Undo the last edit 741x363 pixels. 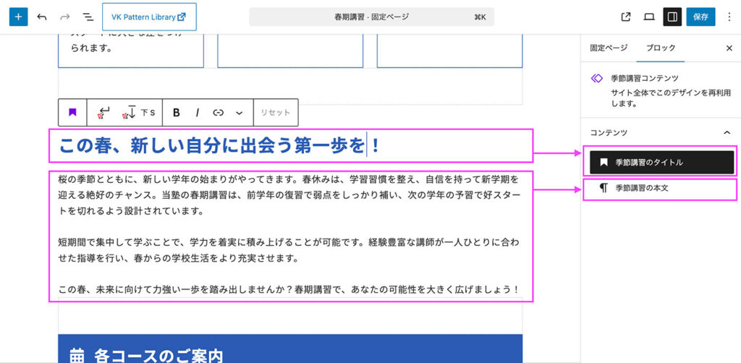pos(42,17)
